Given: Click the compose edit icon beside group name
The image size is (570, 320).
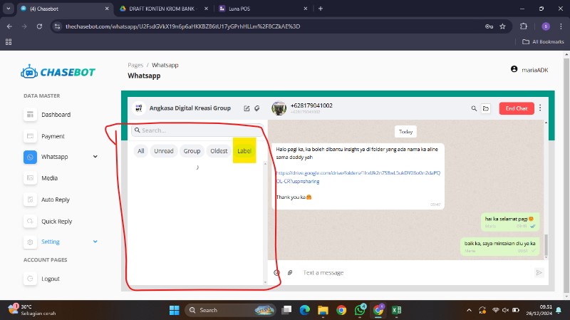Looking at the screenshot, I should click(247, 108).
